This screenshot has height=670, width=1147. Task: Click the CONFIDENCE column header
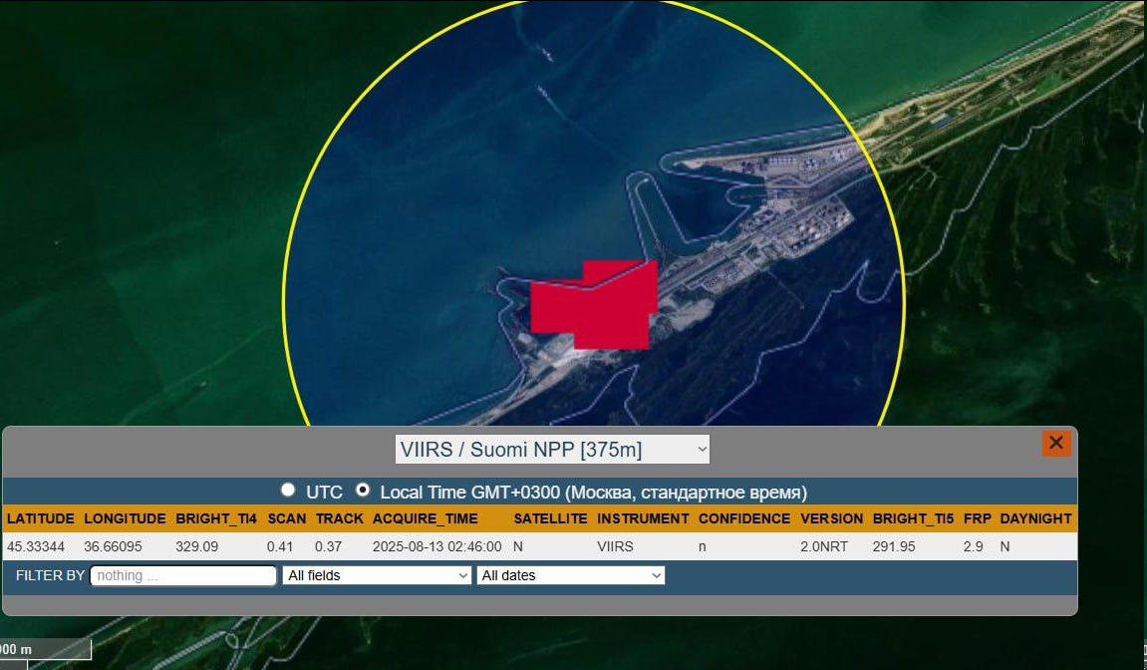pyautogui.click(x=744, y=518)
